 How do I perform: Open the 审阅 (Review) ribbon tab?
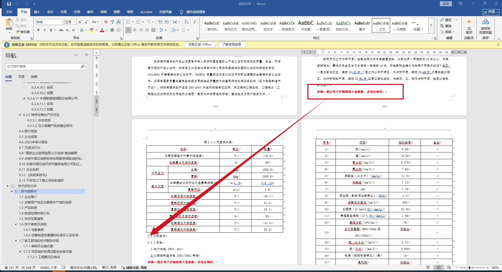coord(103,12)
